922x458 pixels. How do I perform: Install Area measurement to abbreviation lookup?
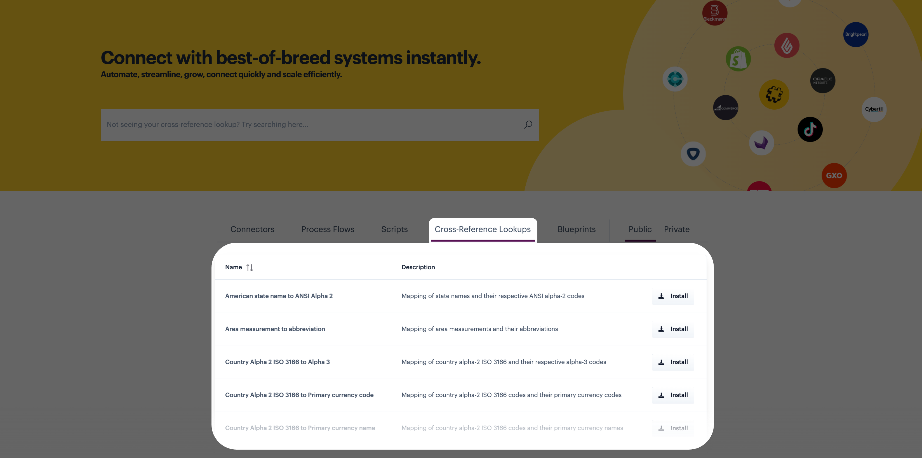tap(672, 329)
